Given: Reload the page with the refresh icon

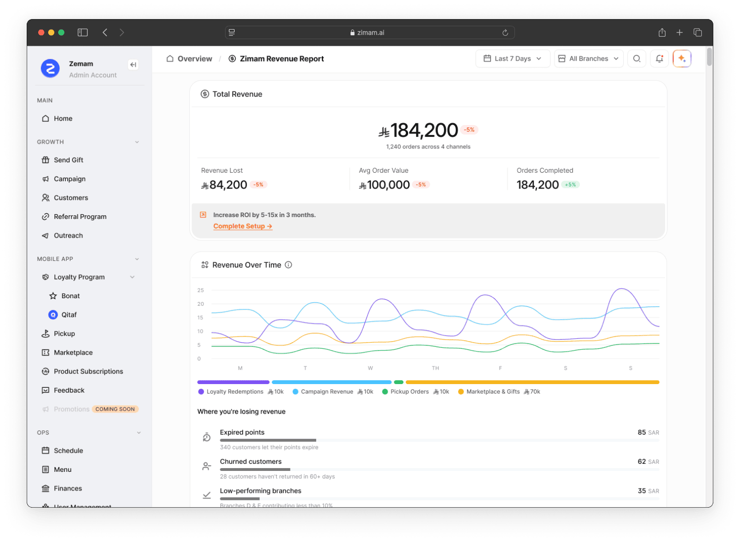Looking at the screenshot, I should 505,32.
